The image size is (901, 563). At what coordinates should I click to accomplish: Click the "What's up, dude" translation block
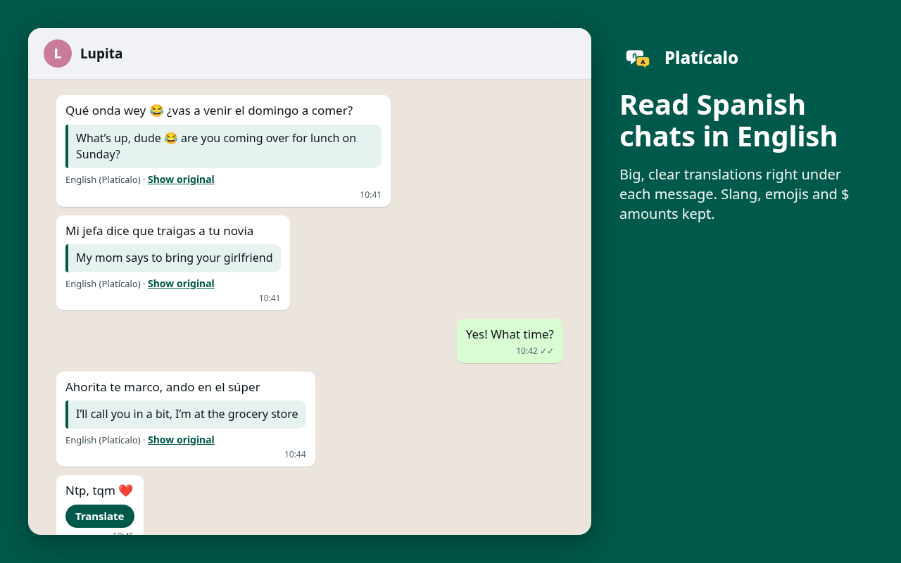pyautogui.click(x=224, y=146)
